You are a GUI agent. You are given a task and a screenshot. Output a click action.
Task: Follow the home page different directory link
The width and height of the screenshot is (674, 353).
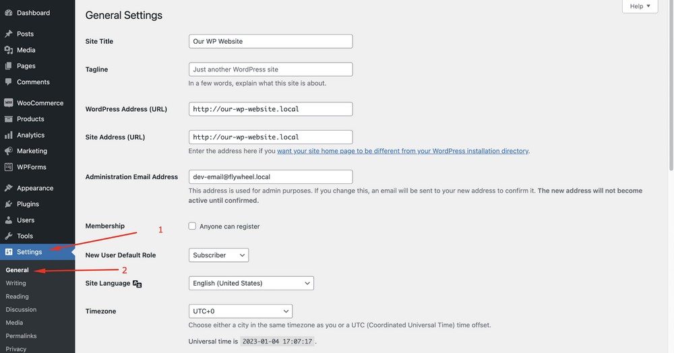tap(402, 151)
